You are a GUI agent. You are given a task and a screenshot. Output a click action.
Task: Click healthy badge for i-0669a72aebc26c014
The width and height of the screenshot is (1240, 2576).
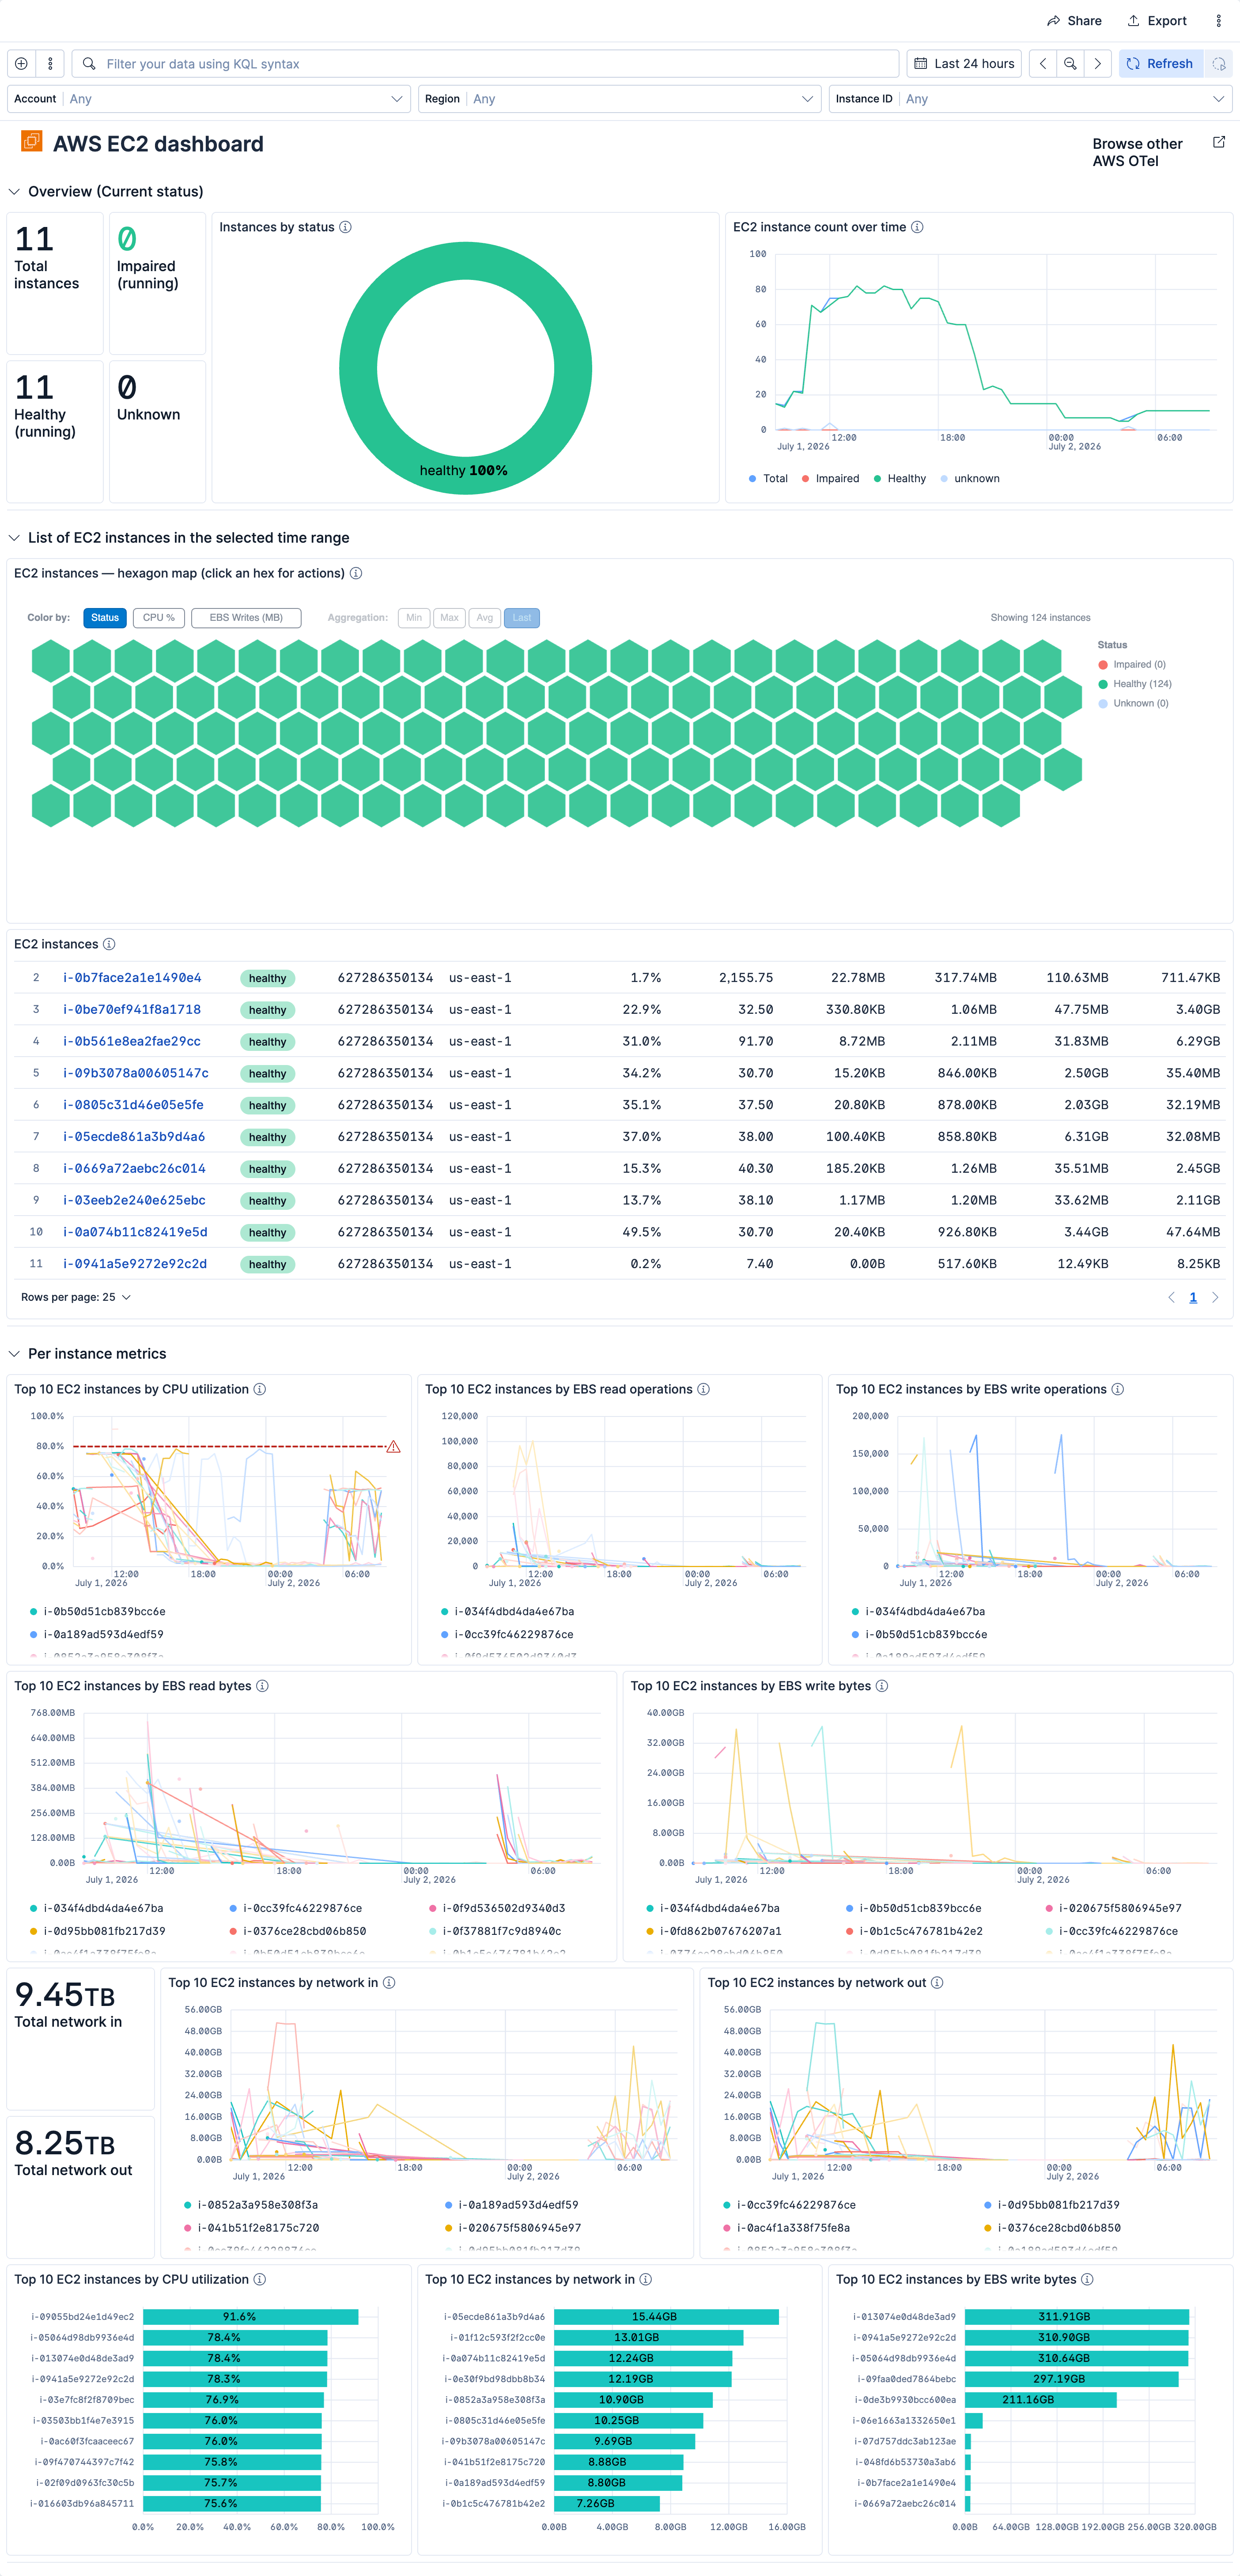[x=267, y=1169]
